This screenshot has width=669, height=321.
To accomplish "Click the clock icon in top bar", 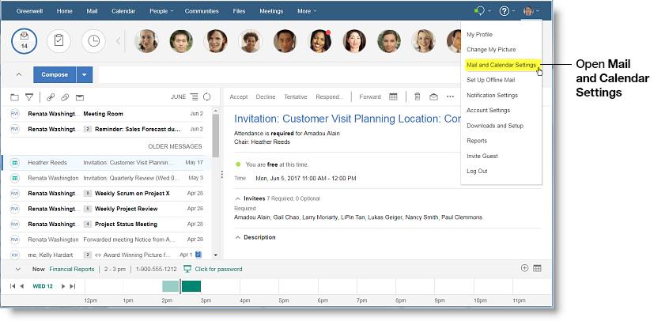I will pos(93,41).
